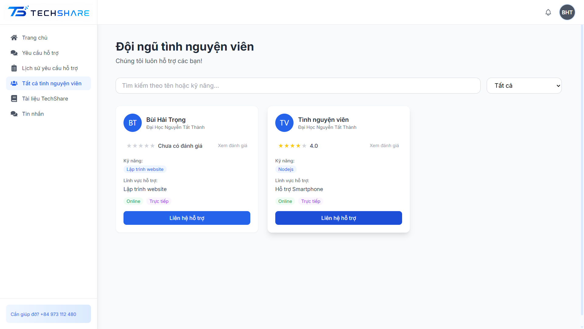
Task: Click the Đội ngũ tình nguyện viên heading
Action: click(185, 47)
